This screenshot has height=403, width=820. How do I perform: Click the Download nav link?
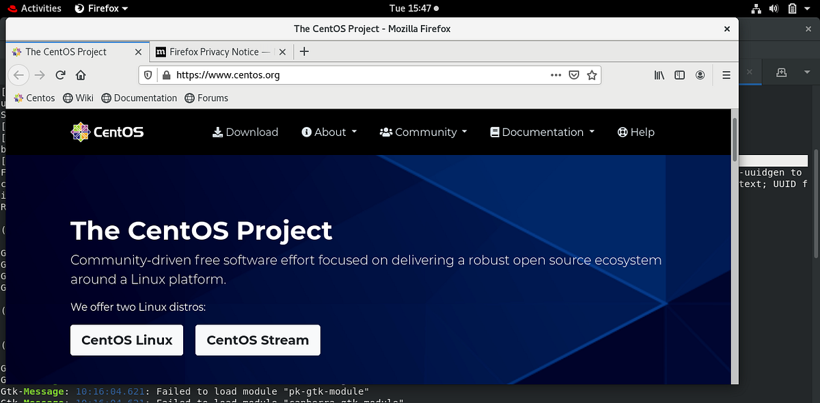pyautogui.click(x=245, y=132)
